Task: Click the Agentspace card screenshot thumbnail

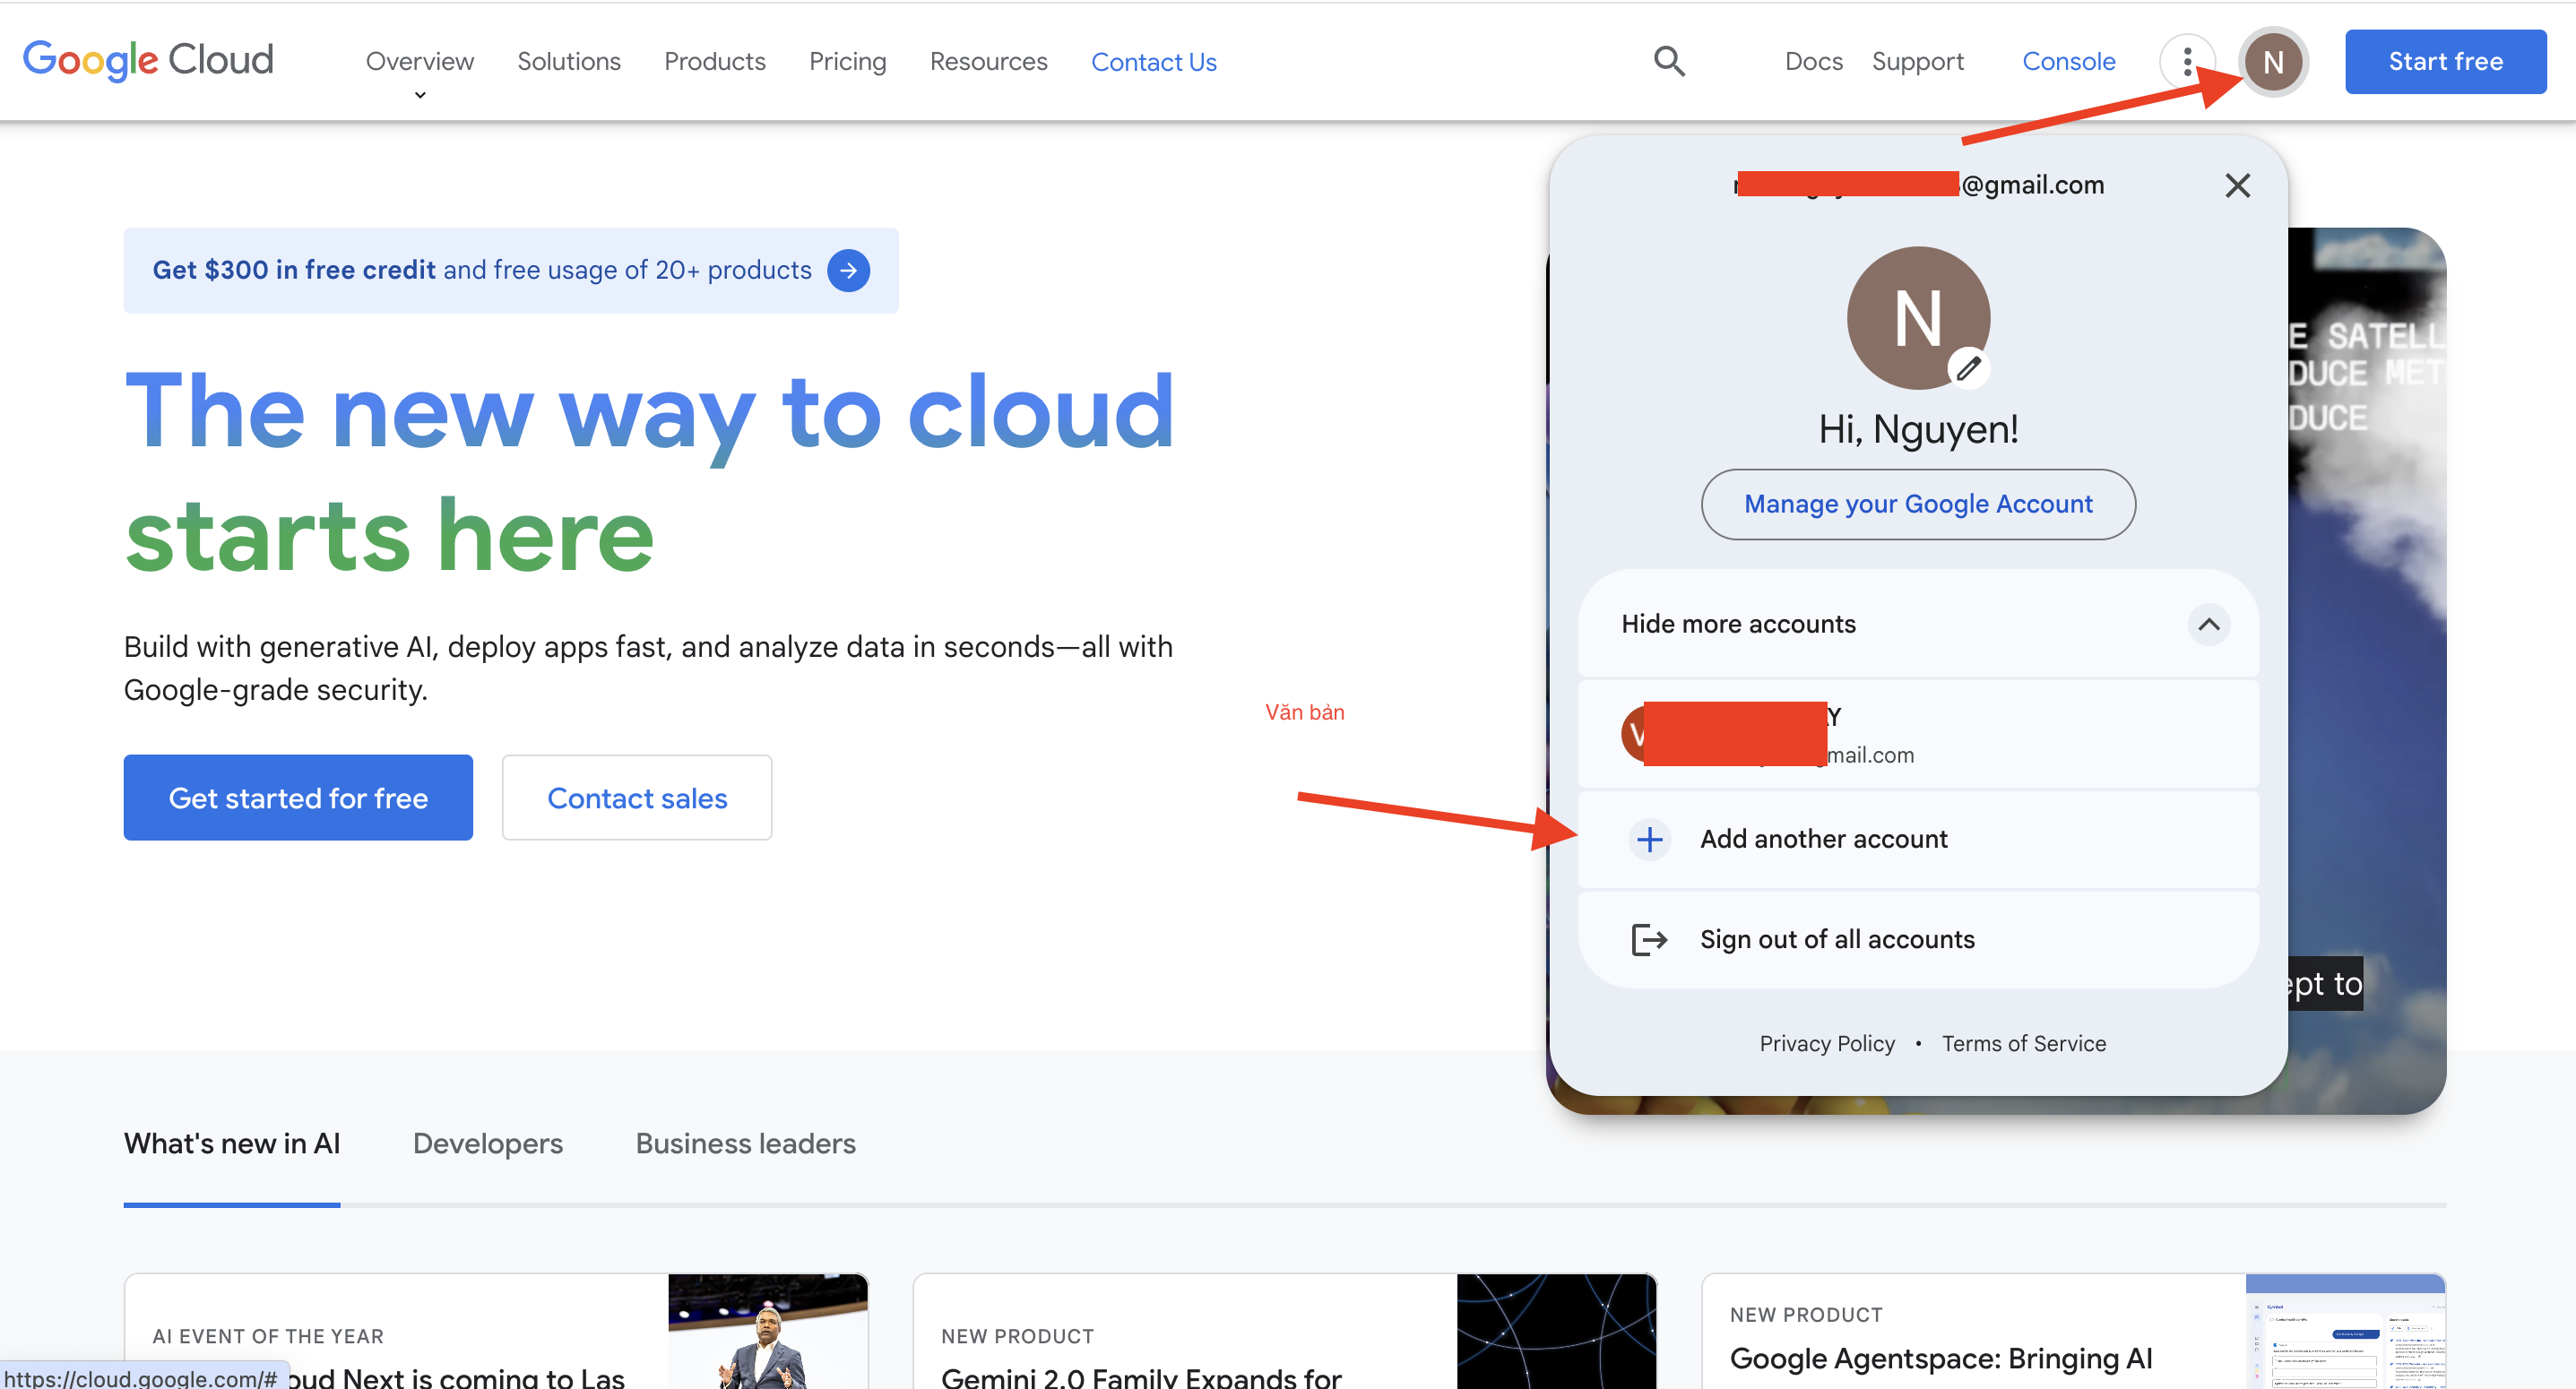Action: pos(2345,1332)
